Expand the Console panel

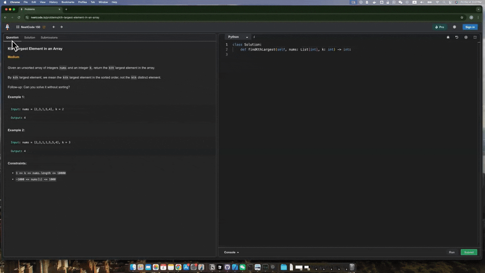pos(232,252)
